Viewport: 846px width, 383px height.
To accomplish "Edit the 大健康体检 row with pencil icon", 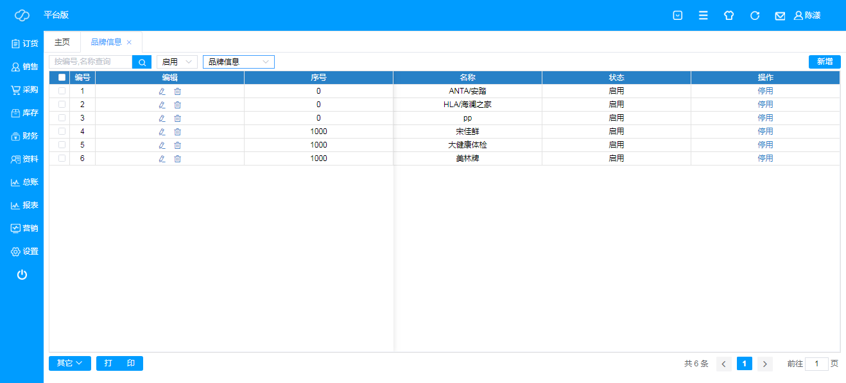I will pyautogui.click(x=162, y=145).
